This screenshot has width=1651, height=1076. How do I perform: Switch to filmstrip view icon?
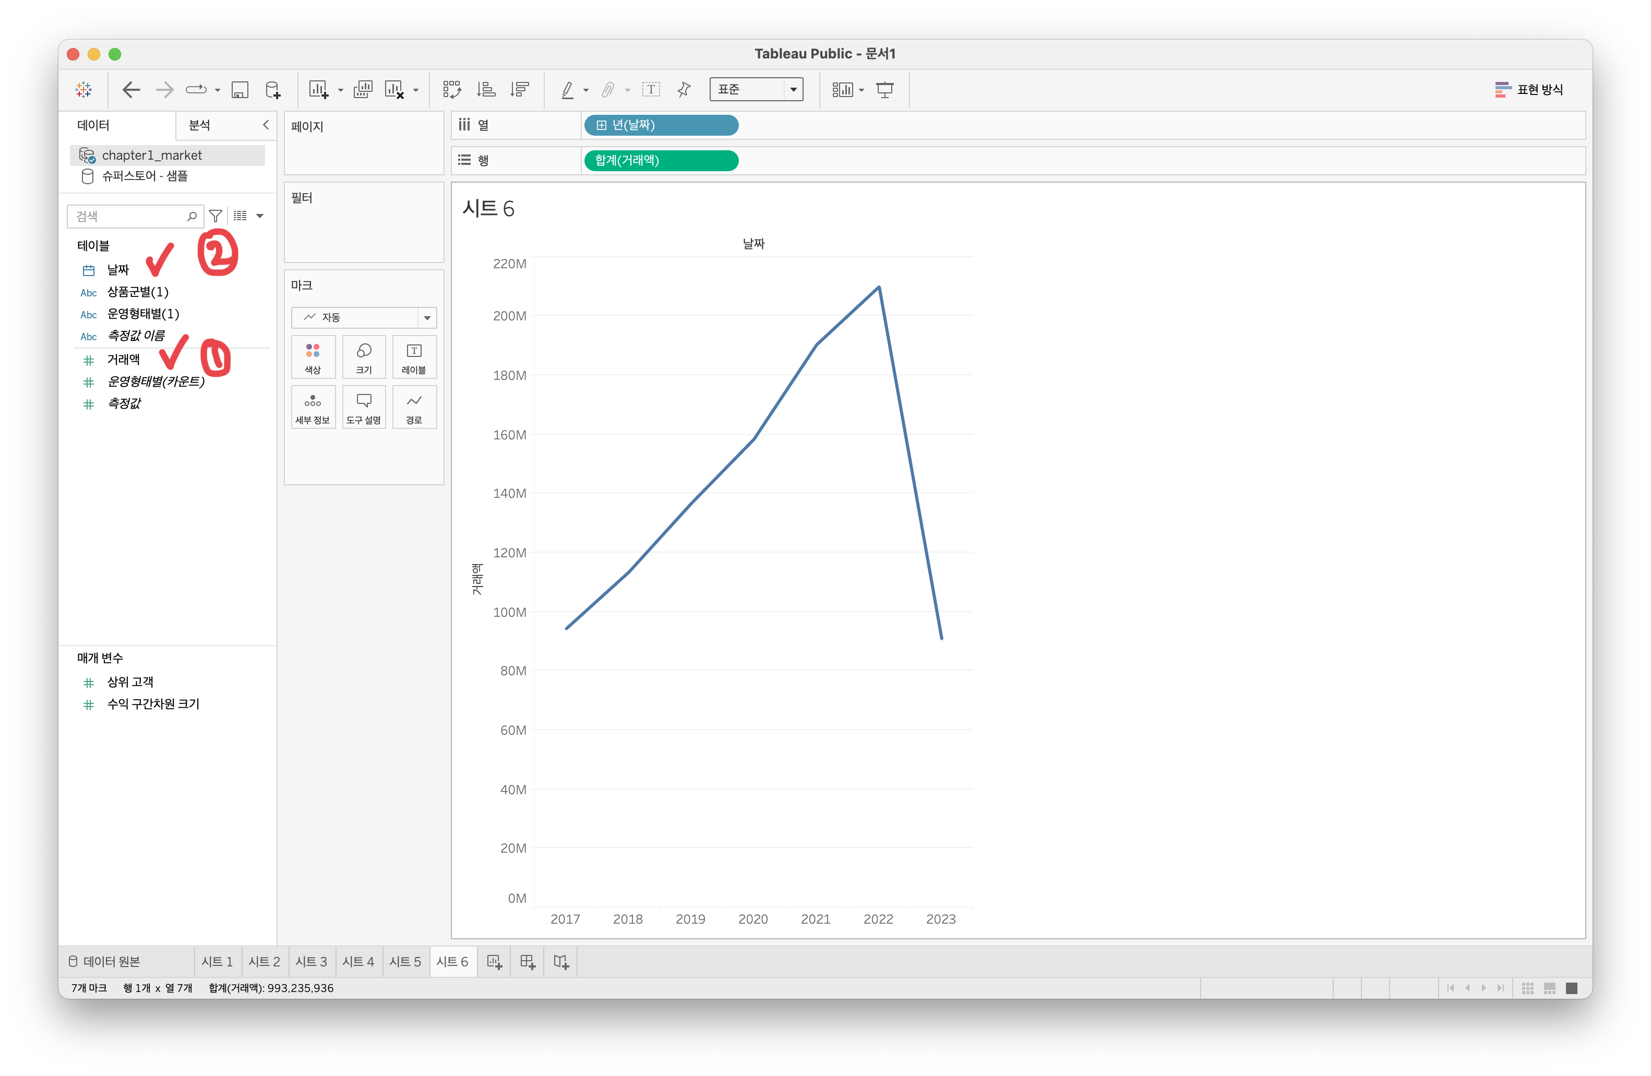coord(1550,988)
